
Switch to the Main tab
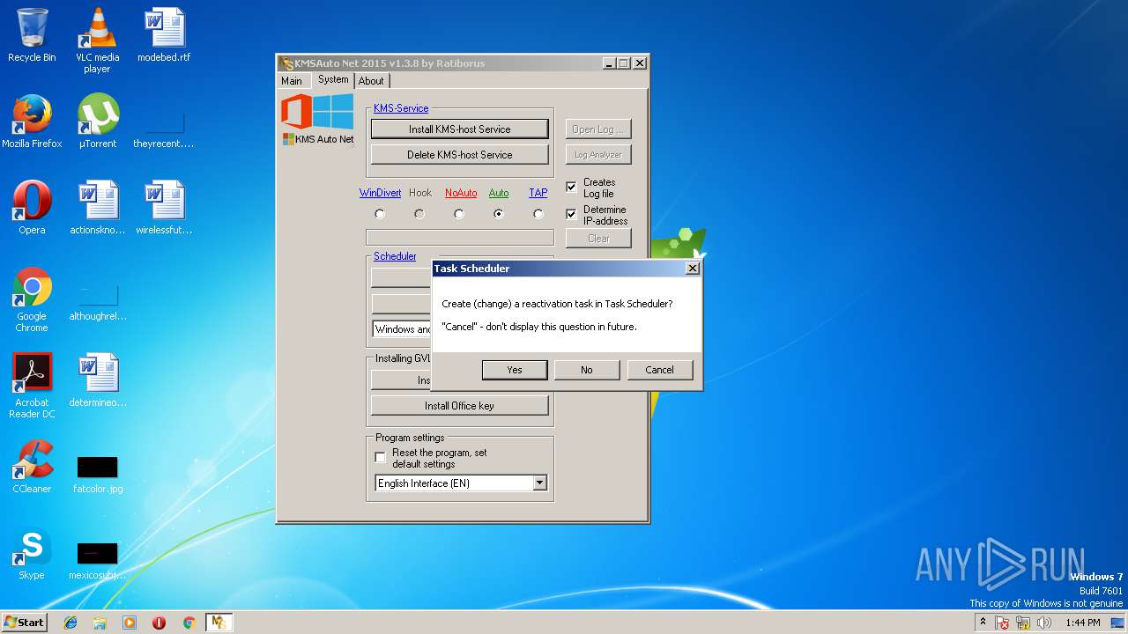pos(292,81)
